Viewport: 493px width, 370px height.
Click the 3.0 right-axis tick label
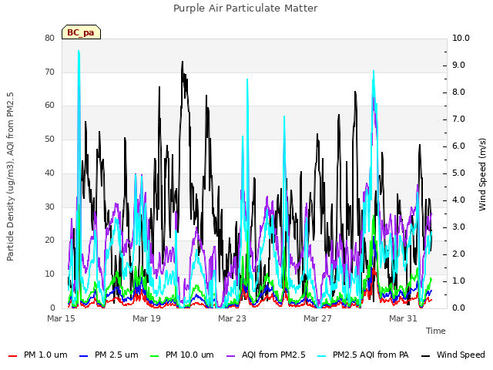[458, 227]
